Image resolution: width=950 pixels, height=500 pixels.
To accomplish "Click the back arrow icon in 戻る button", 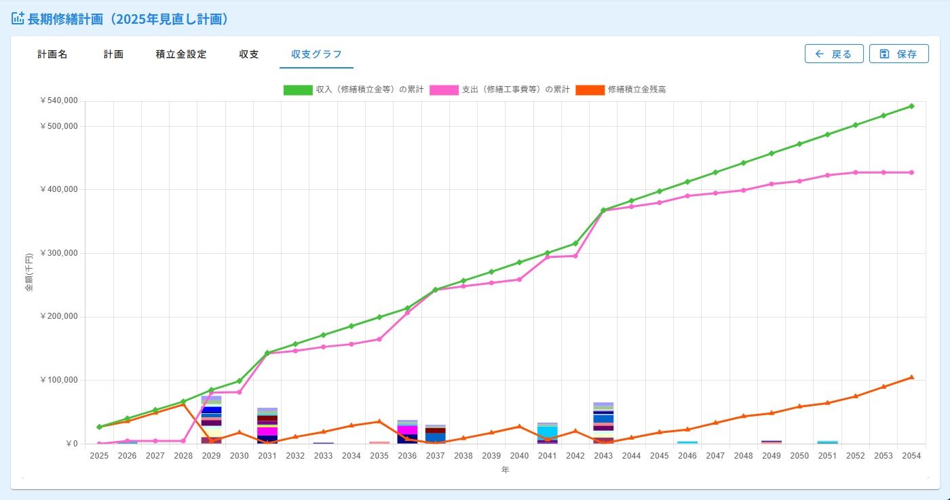I will click(x=820, y=54).
